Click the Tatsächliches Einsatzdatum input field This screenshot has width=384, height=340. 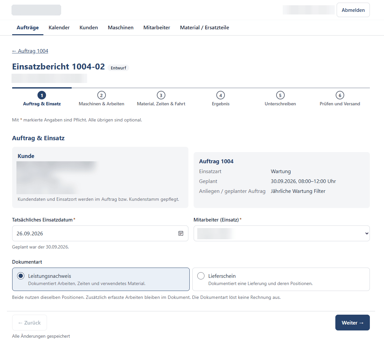tap(100, 233)
